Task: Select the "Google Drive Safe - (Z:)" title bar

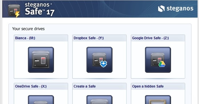Action: point(158,38)
